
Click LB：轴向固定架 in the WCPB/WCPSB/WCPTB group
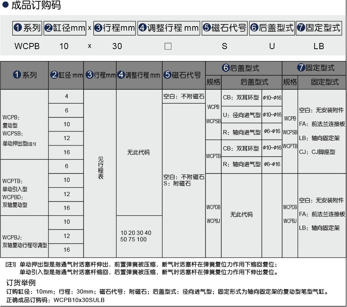(x=319, y=138)
